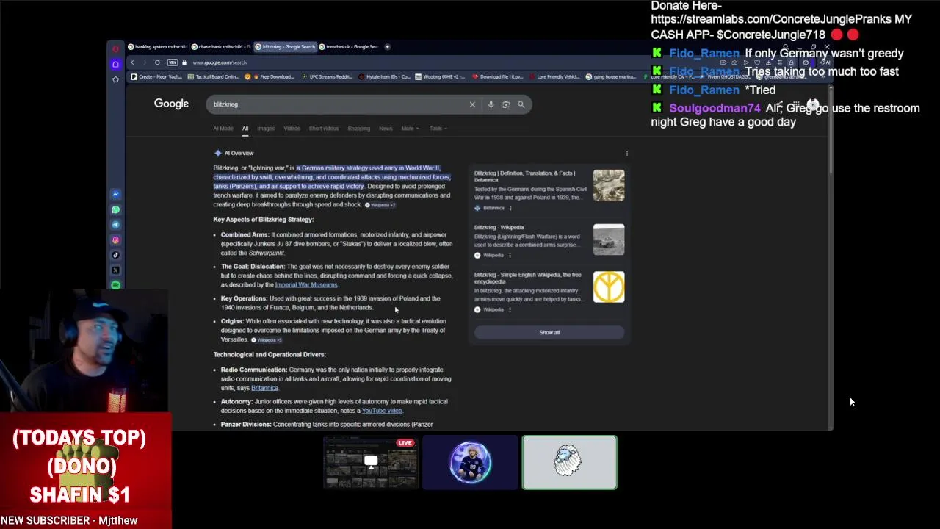Open X (Twitter) in the Opera sidebar
The width and height of the screenshot is (940, 529).
115,270
